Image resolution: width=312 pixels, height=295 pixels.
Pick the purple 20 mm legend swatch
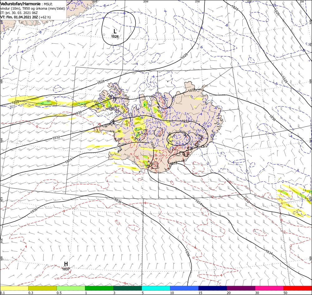241,288
